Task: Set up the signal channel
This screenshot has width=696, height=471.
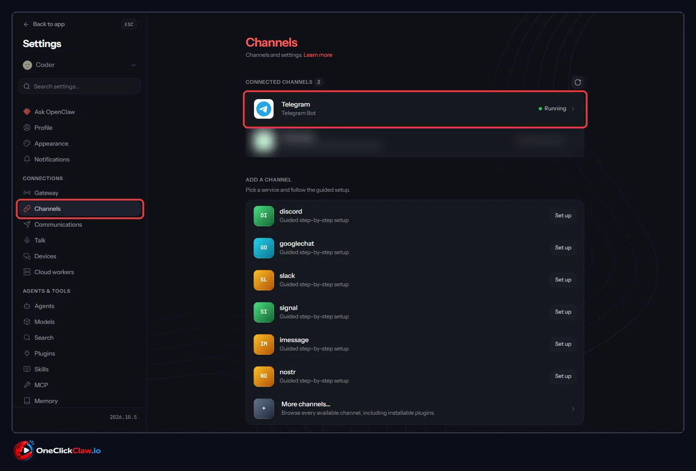Action: click(x=563, y=312)
